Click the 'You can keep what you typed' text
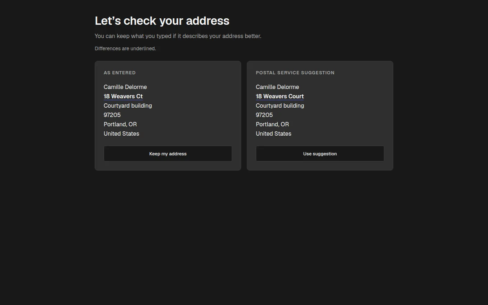488x305 pixels. pyautogui.click(x=178, y=36)
